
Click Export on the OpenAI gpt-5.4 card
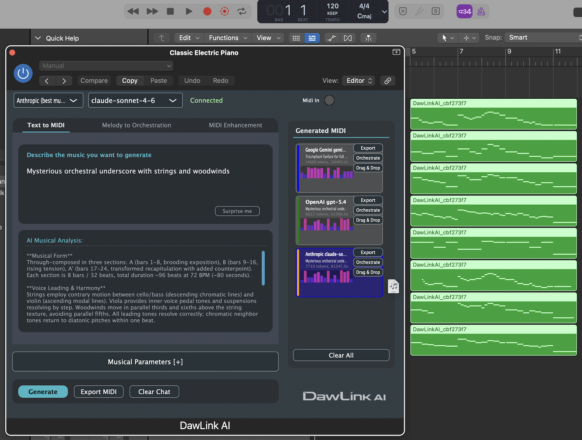pyautogui.click(x=368, y=200)
